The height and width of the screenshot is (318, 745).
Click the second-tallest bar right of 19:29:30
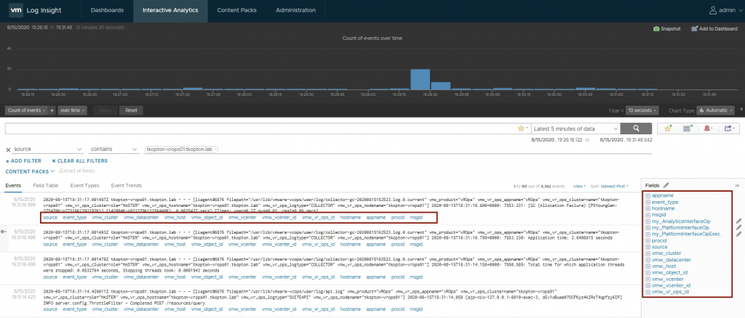tap(440, 86)
